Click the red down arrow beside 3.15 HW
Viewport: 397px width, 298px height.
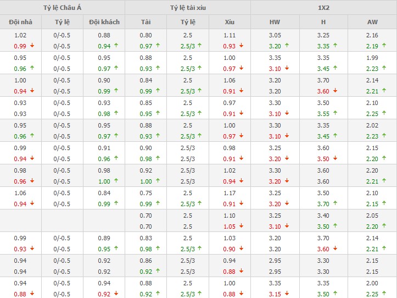(x=287, y=294)
